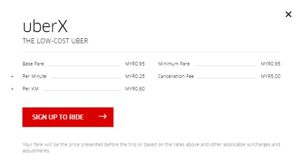Image resolution: width=303 pixels, height=168 pixels.
Task: Click the Base Fare label
Action: pyautogui.click(x=33, y=64)
